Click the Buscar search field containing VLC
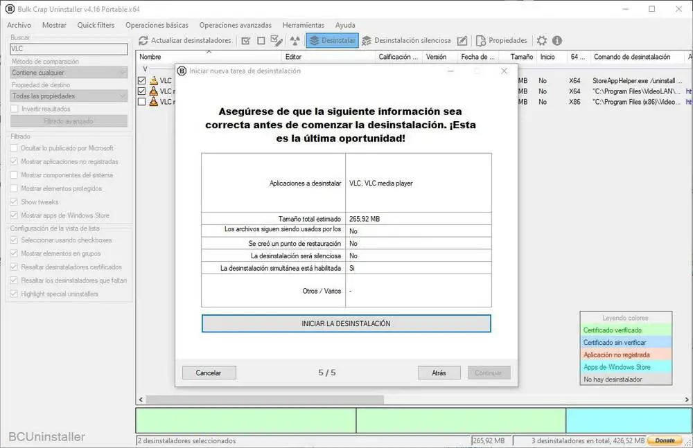The width and height of the screenshot is (693, 448). coord(69,49)
